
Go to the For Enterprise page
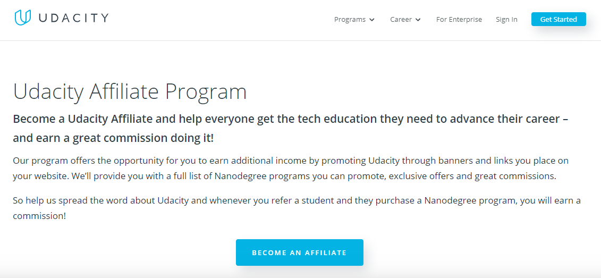pyautogui.click(x=459, y=20)
